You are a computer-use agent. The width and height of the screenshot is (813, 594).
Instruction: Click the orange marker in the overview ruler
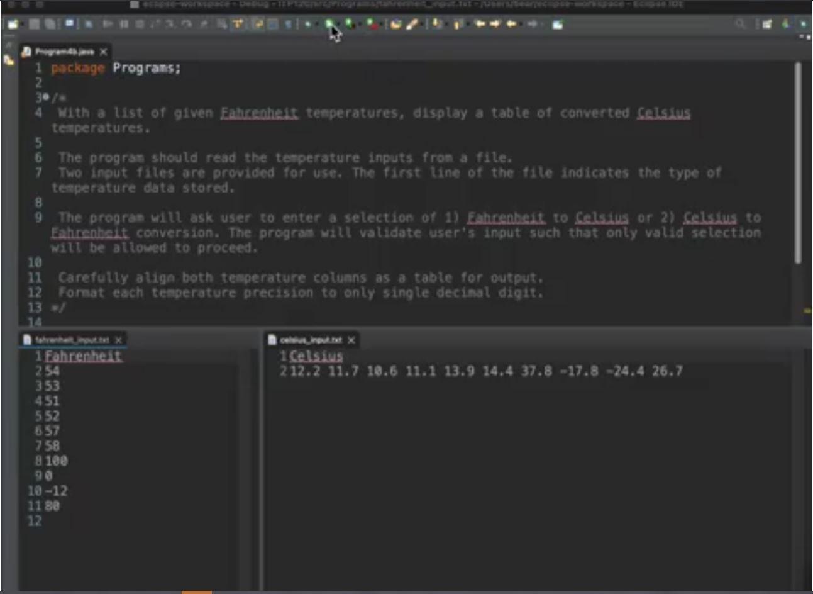pyautogui.click(x=807, y=310)
